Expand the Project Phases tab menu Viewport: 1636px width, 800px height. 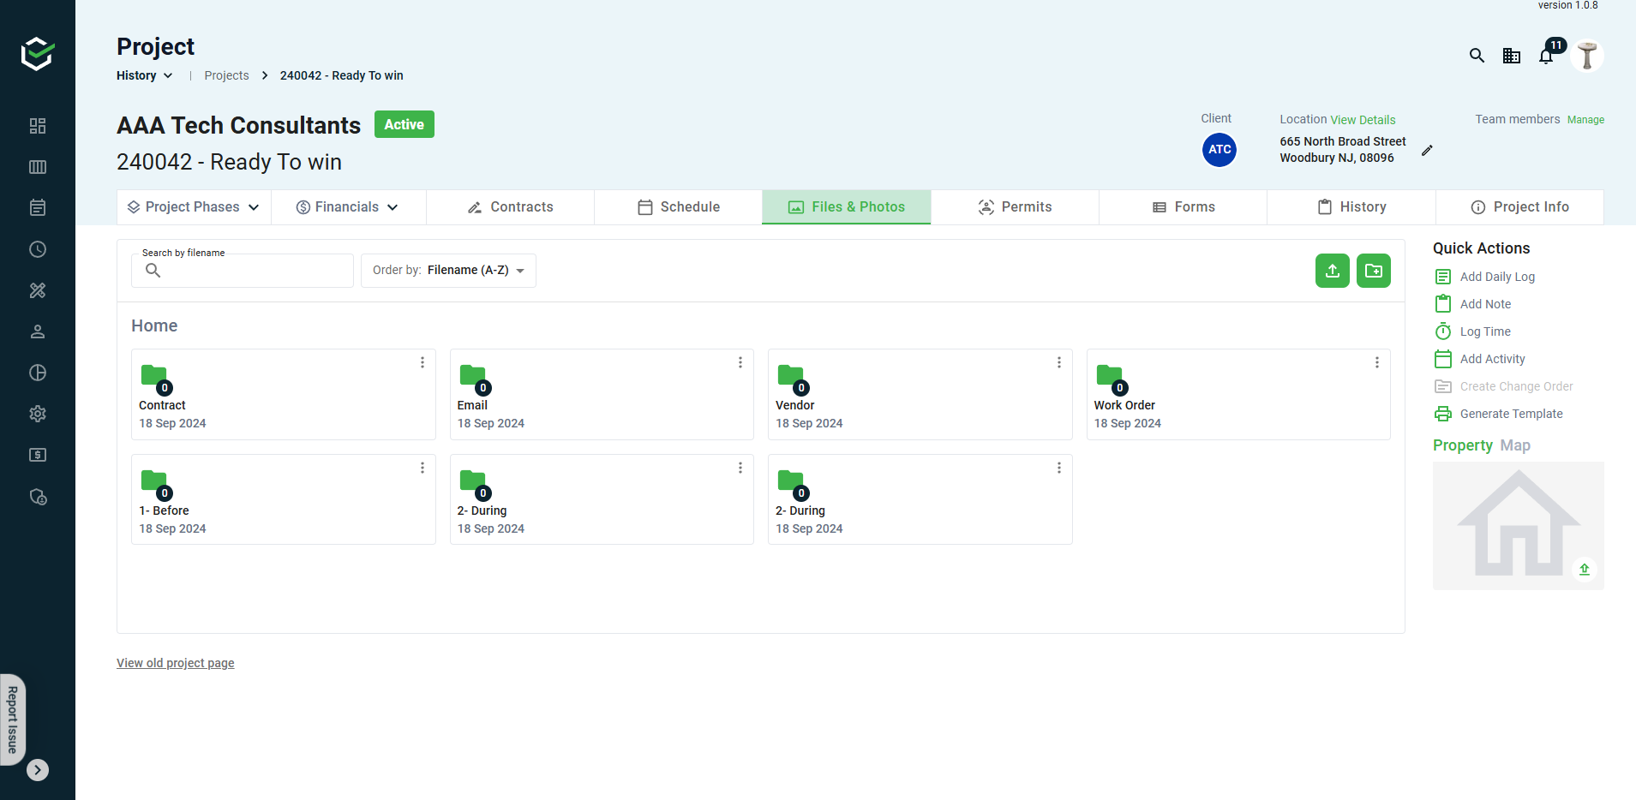point(194,207)
